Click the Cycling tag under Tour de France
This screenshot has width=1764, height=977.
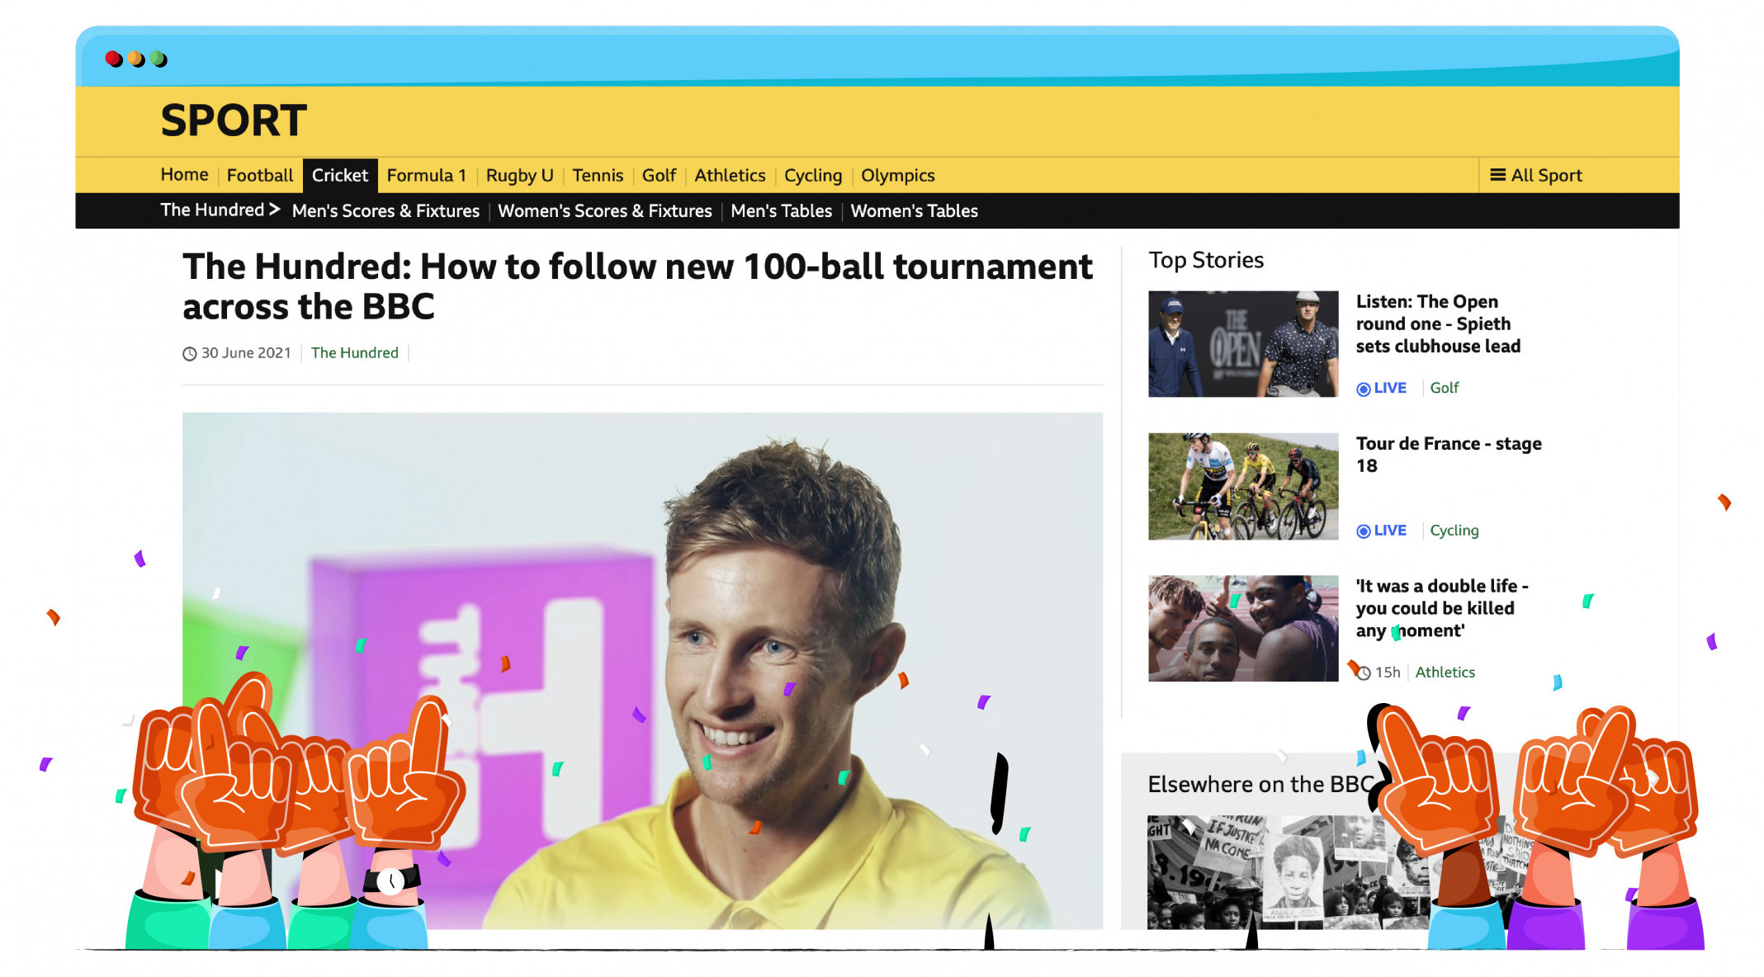tap(1454, 531)
